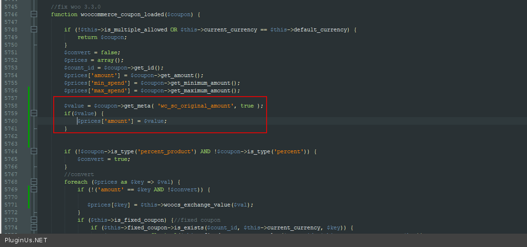Fold the 'amount' == $key if block
This screenshot has width=527, height=247.
point(34,189)
